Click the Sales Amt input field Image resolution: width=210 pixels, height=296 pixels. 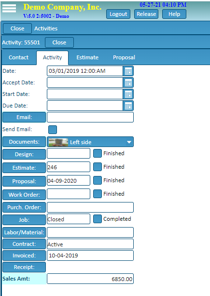(90, 279)
